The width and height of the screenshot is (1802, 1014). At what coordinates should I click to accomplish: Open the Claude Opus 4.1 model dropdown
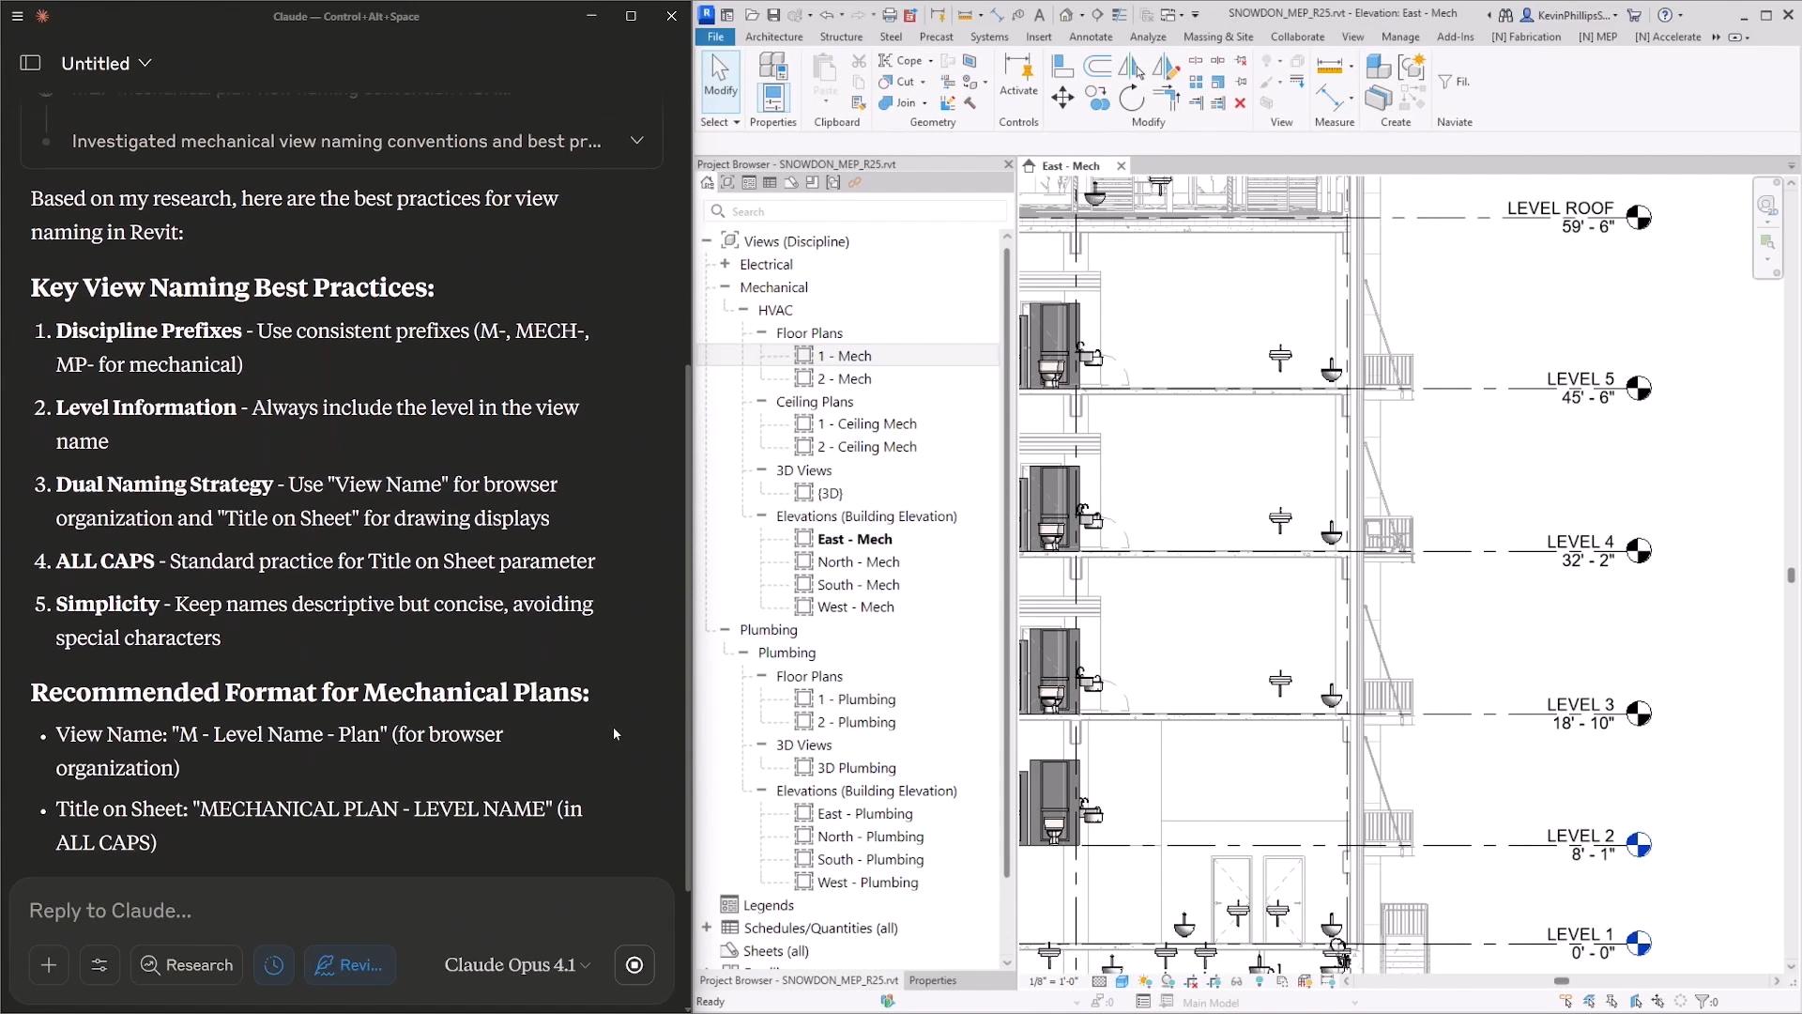pos(517,965)
